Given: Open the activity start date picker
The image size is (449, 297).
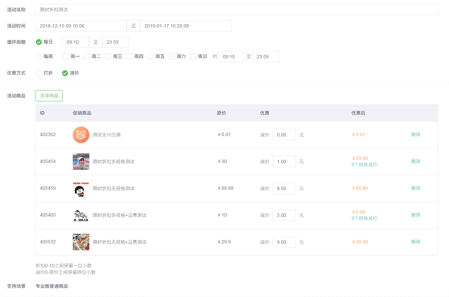Looking at the screenshot, I should (81, 26).
